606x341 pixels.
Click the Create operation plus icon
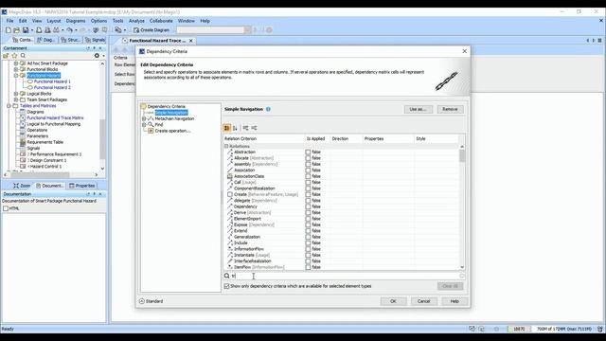[151, 131]
